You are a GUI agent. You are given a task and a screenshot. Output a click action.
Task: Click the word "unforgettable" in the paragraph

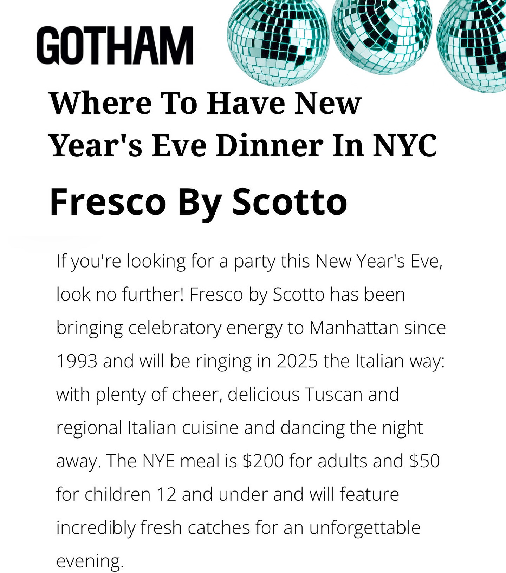pyautogui.click(x=365, y=527)
